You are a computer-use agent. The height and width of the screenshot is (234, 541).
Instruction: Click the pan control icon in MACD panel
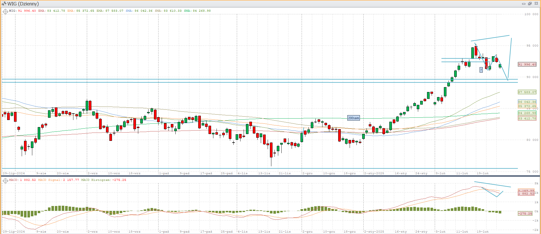coord(5,181)
